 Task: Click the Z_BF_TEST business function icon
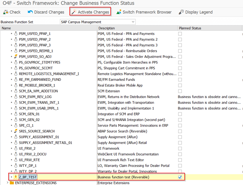point(15,177)
